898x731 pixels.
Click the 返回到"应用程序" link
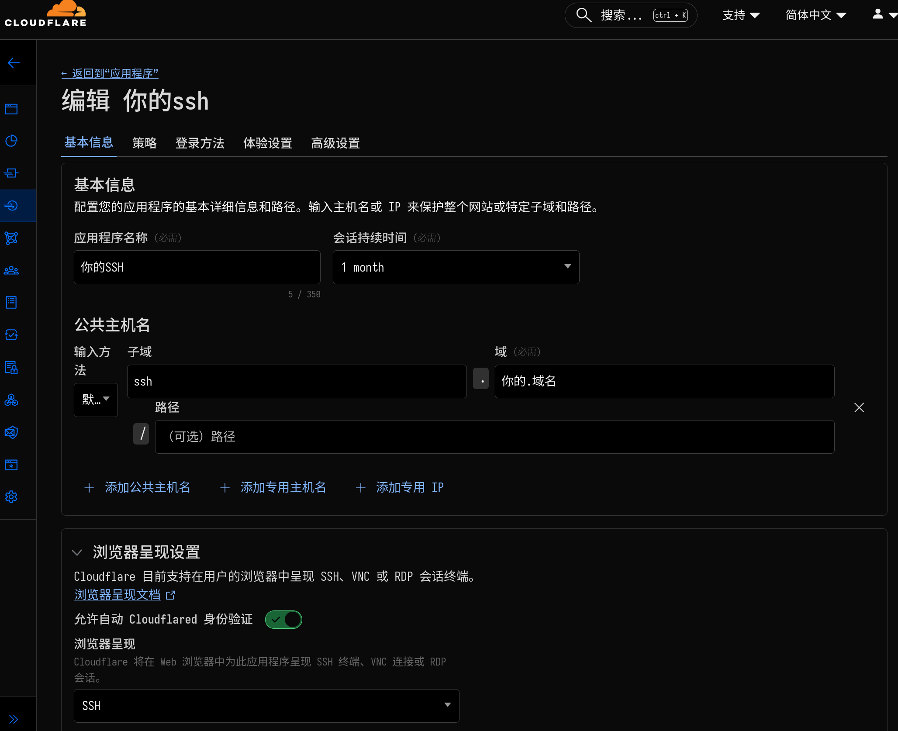110,73
